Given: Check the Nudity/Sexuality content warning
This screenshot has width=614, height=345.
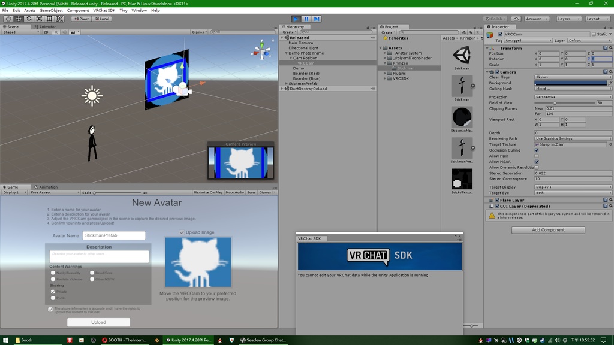Looking at the screenshot, I should click(53, 273).
